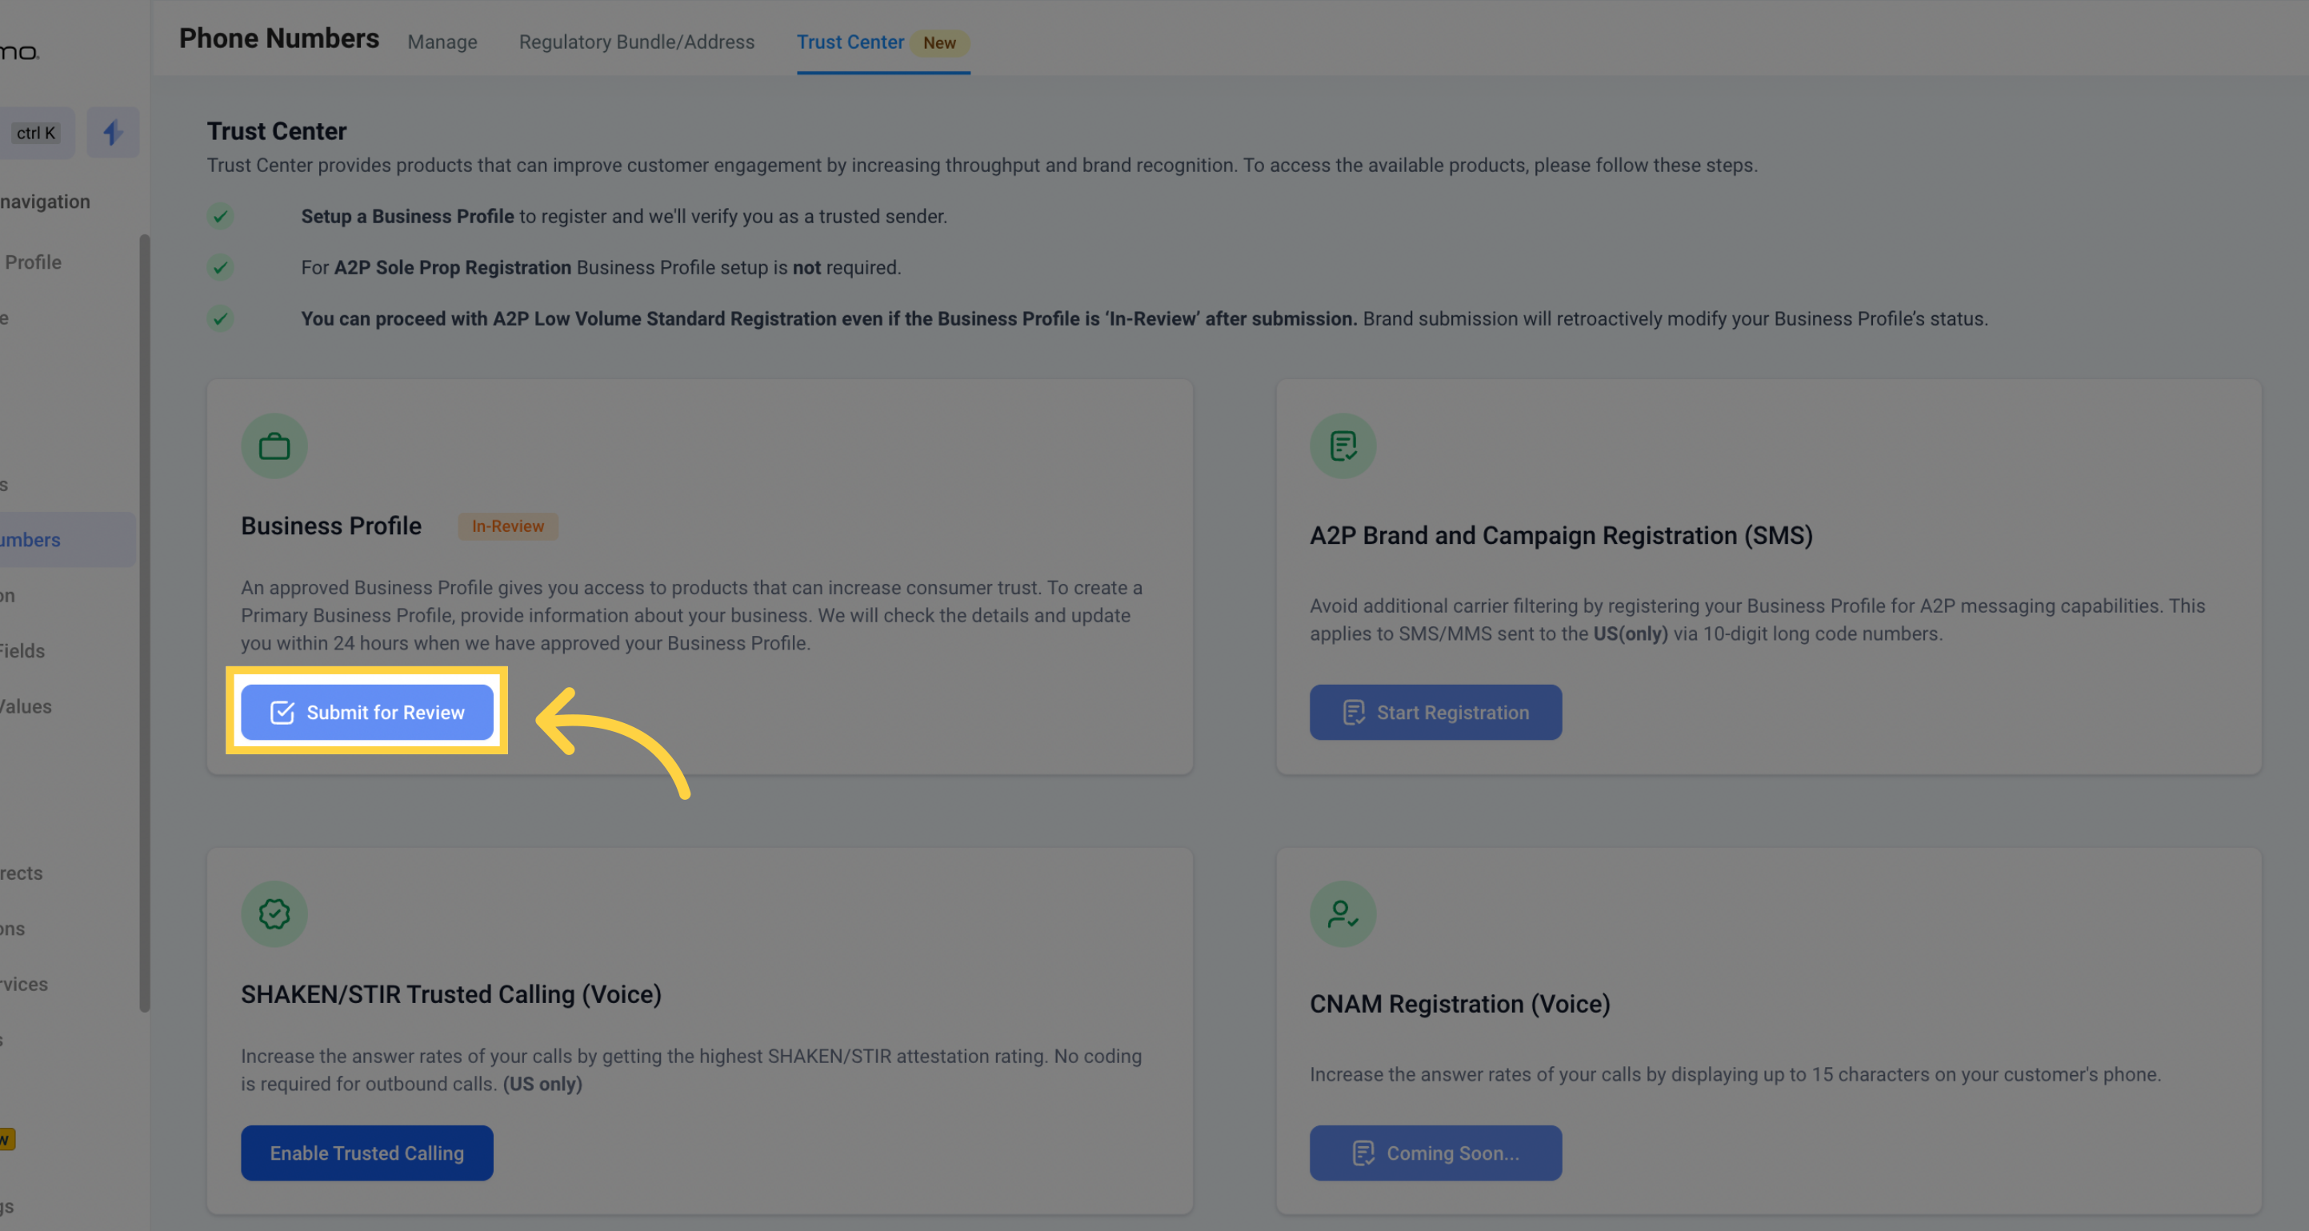Click the lightning bolt quick actions icon
Viewport: 2309px width, 1231px height.
[113, 133]
